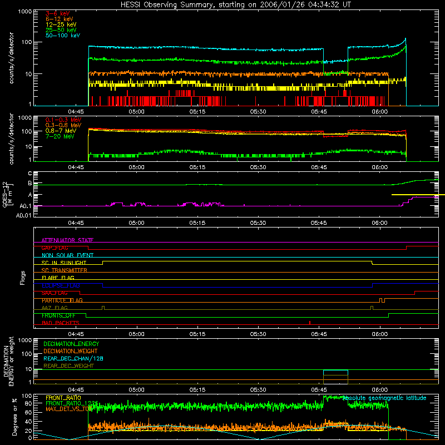Click the FRONT_RATIO legend label
This screenshot has width=445, height=445.
63,398
